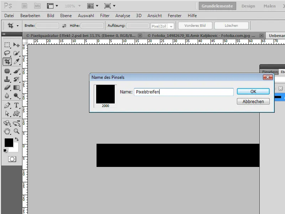Select the Zoom tool

tap(16, 131)
